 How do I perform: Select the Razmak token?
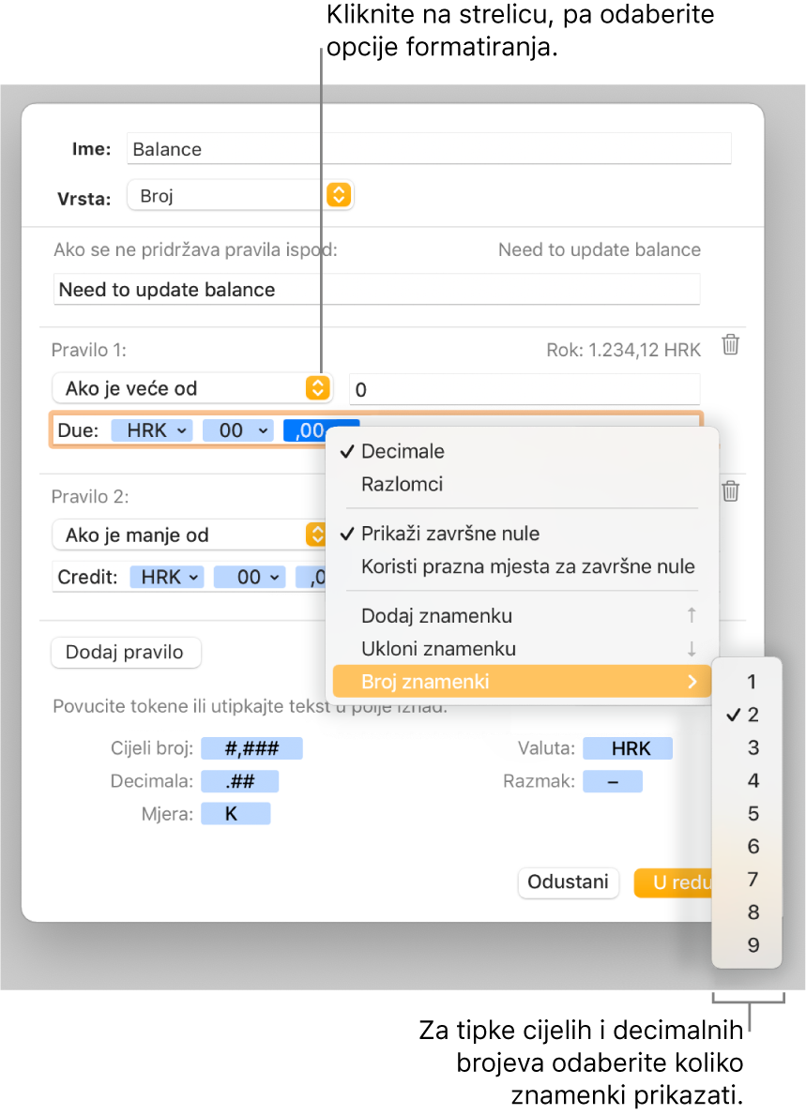(613, 781)
